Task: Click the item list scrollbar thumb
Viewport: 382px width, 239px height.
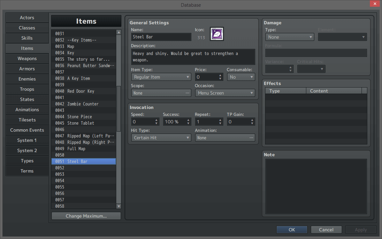Action: pyautogui.click(x=118, y=109)
